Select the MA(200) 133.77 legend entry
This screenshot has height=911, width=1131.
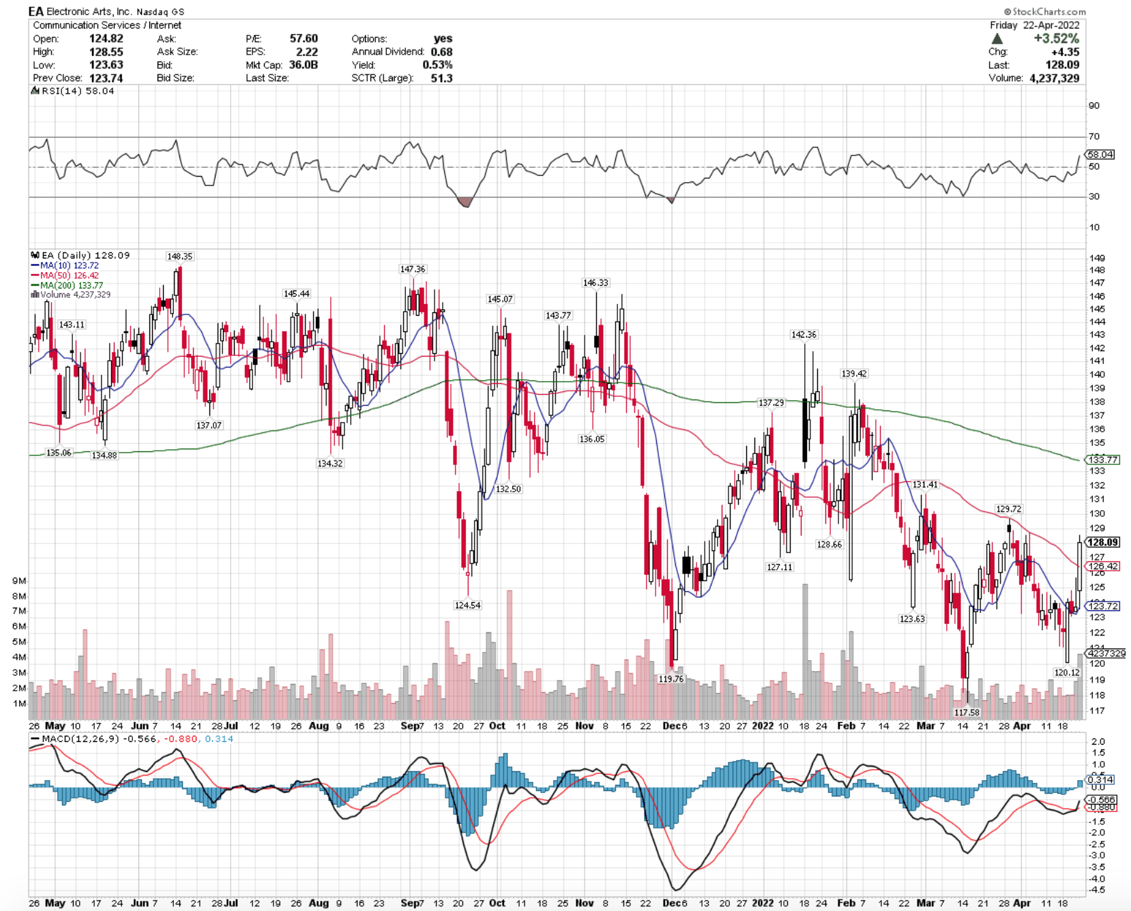coord(72,285)
